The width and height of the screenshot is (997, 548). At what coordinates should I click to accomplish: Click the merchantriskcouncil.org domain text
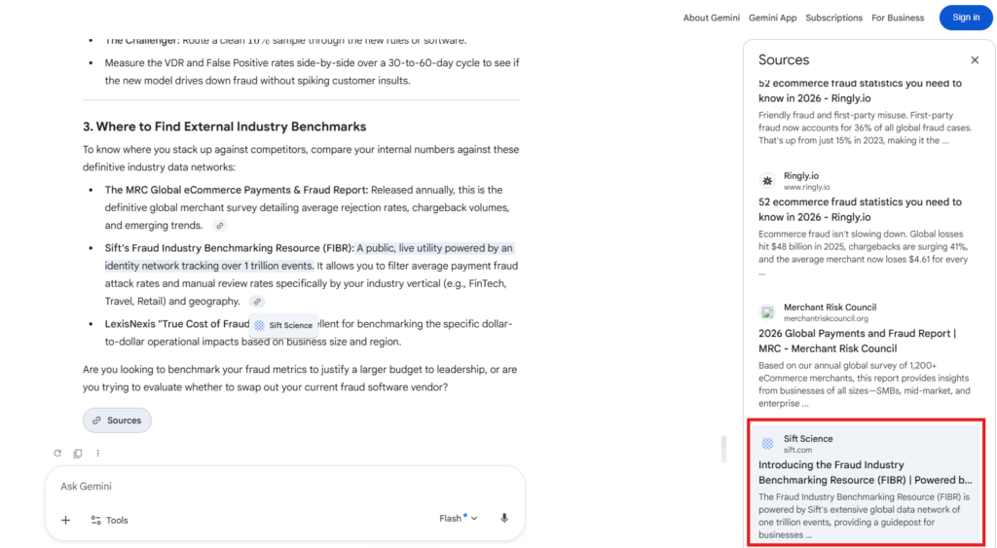pos(826,318)
